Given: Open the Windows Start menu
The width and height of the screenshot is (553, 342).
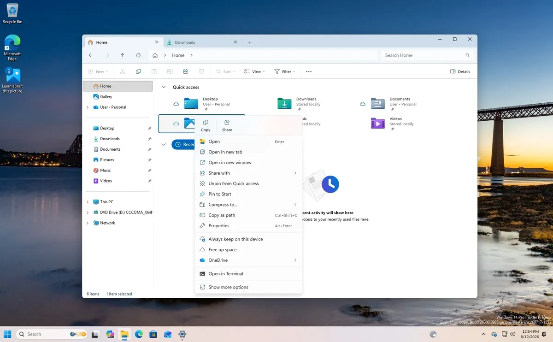Looking at the screenshot, I should 7,334.
